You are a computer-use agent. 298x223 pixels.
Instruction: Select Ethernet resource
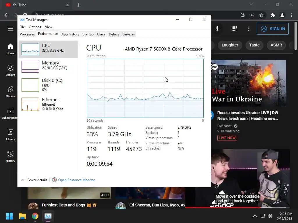click(49, 104)
